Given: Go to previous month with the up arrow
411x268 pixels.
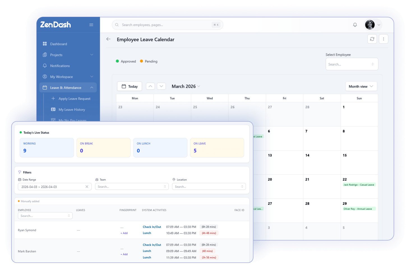Looking at the screenshot, I should [x=150, y=86].
